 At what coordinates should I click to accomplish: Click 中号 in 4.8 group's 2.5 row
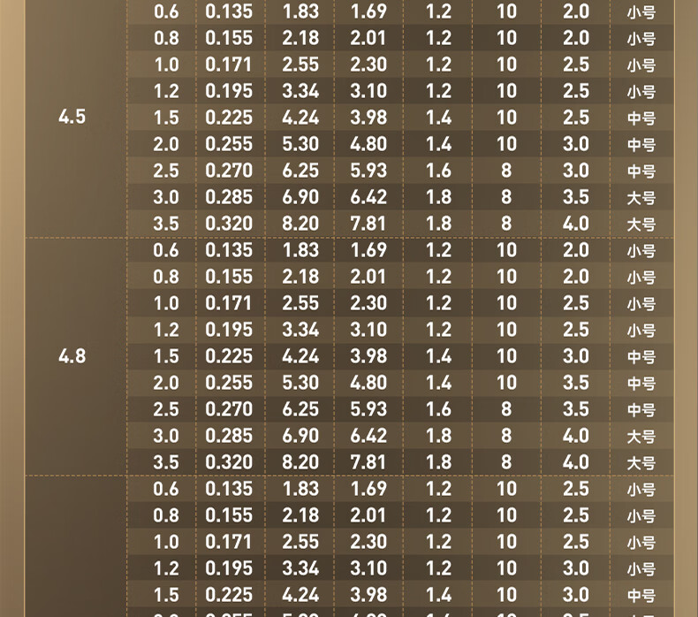click(641, 410)
